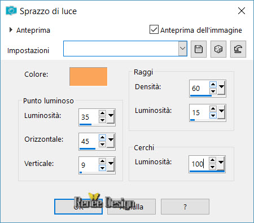
Task: Click the randomize parameters dice icon
Action: coord(218,49)
